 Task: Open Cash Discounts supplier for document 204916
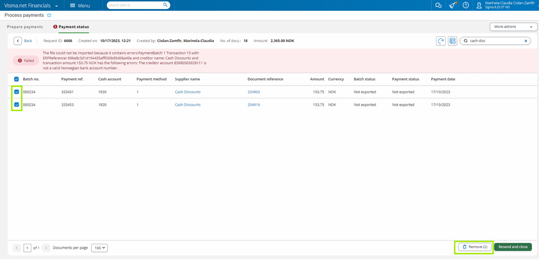(188, 105)
